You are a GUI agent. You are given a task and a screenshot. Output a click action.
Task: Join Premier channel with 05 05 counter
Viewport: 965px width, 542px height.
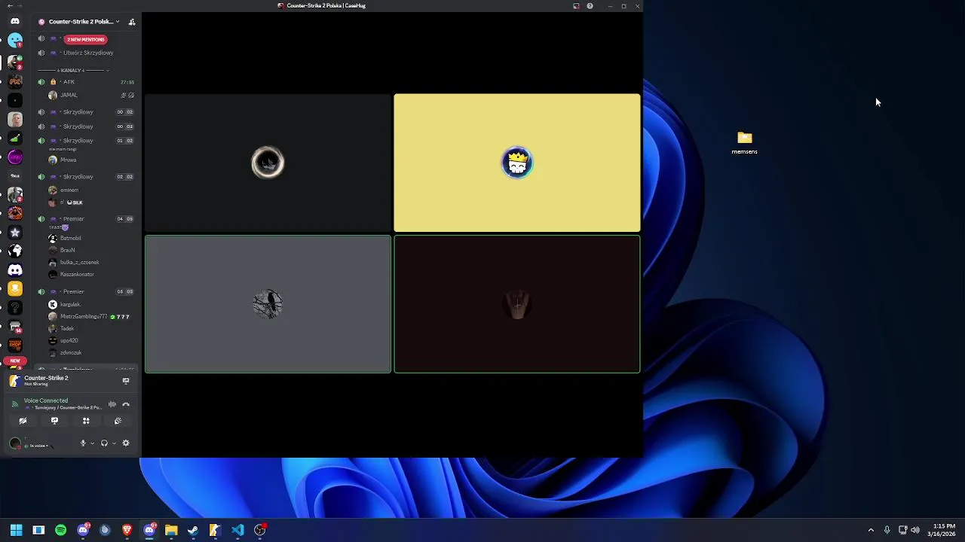pyautogui.click(x=87, y=291)
